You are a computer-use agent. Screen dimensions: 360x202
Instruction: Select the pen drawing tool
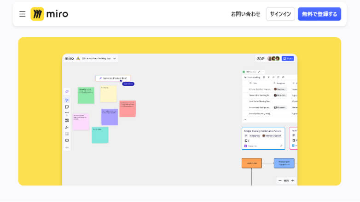point(67,127)
